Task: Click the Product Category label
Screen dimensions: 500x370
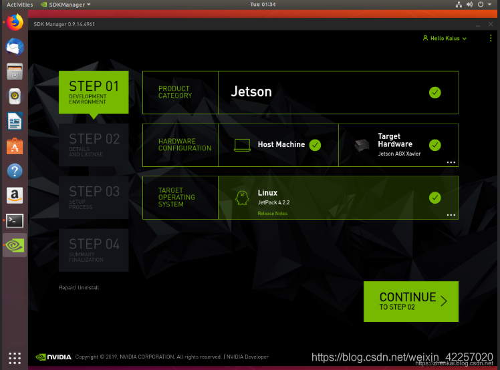Action: (x=175, y=92)
